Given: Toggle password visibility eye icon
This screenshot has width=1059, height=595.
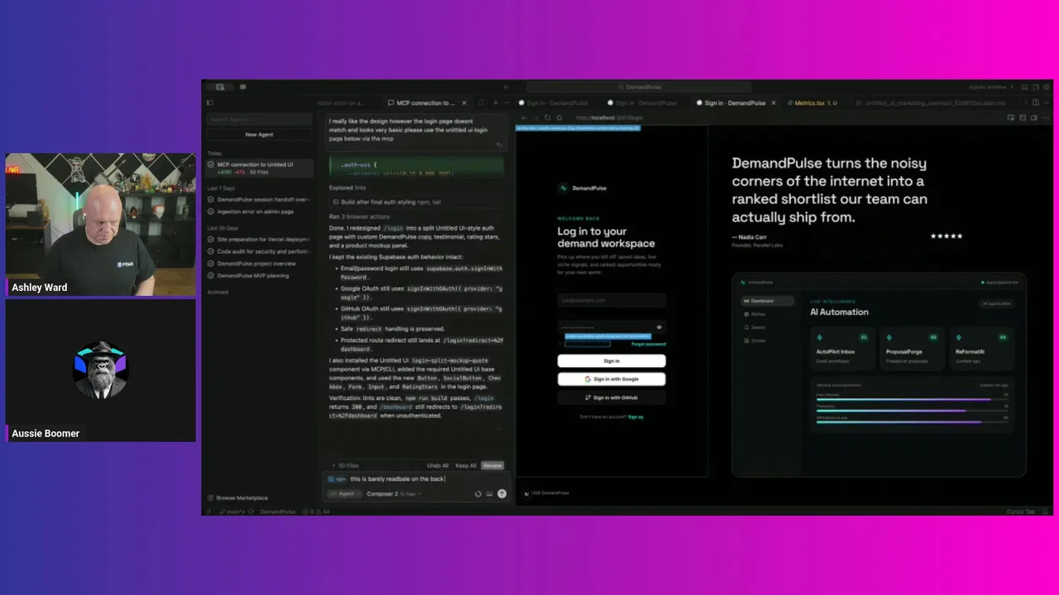Looking at the screenshot, I should [659, 327].
